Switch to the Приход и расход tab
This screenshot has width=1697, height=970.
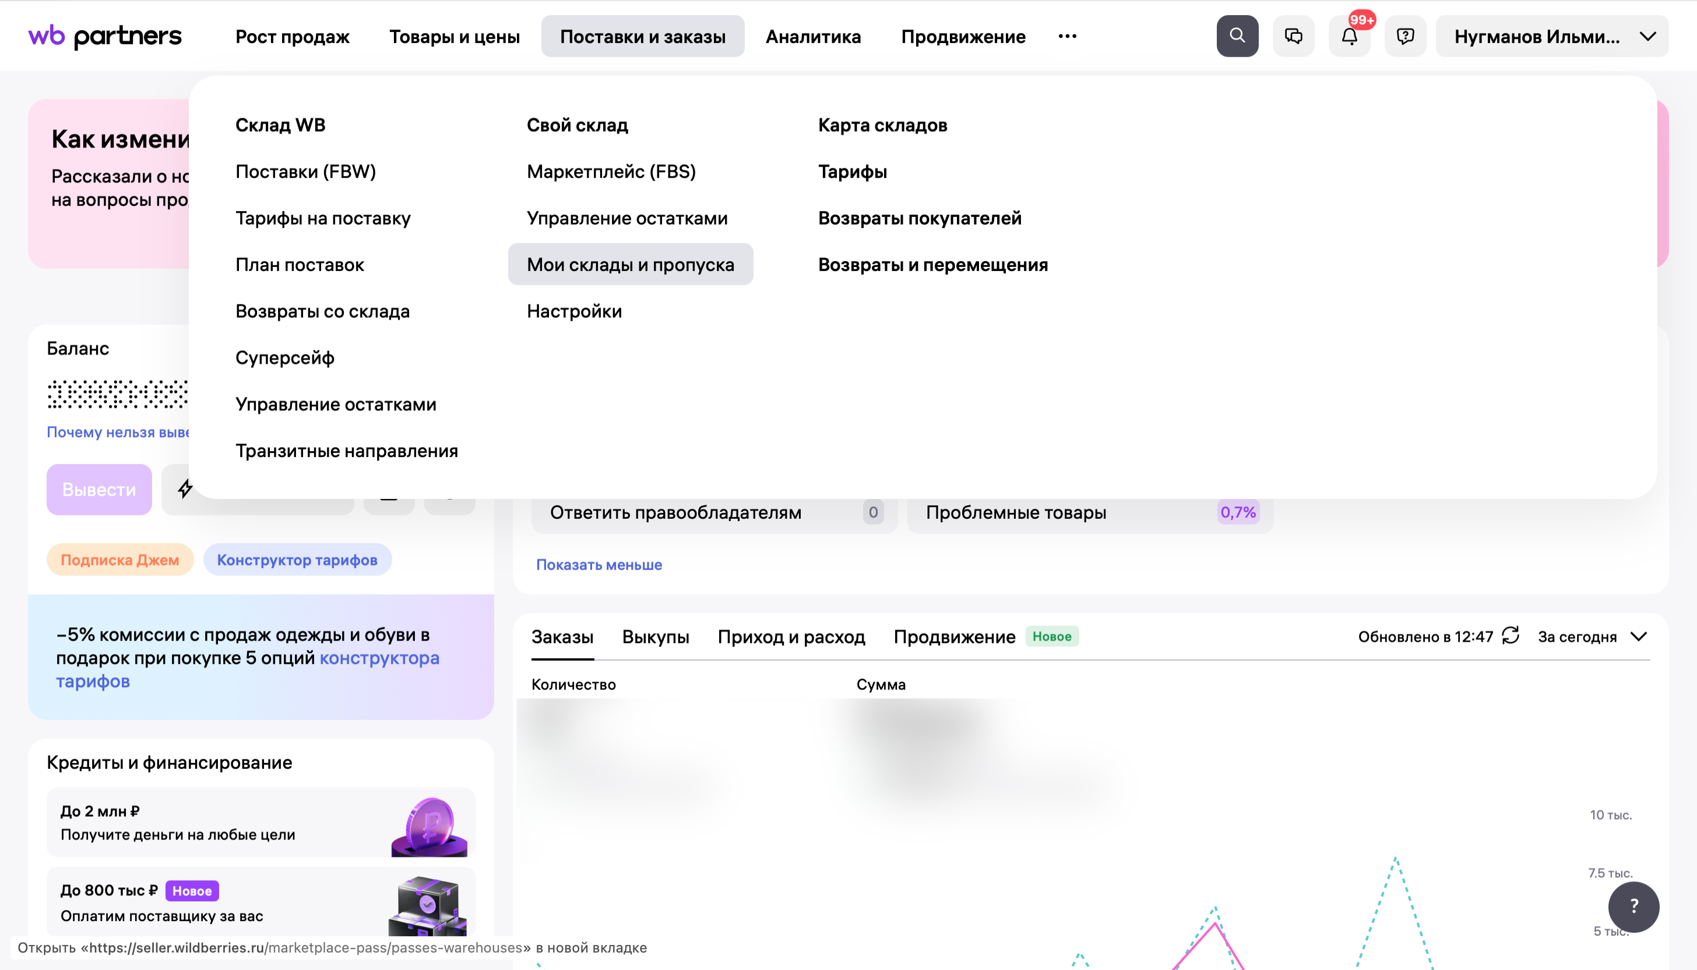[x=791, y=636]
